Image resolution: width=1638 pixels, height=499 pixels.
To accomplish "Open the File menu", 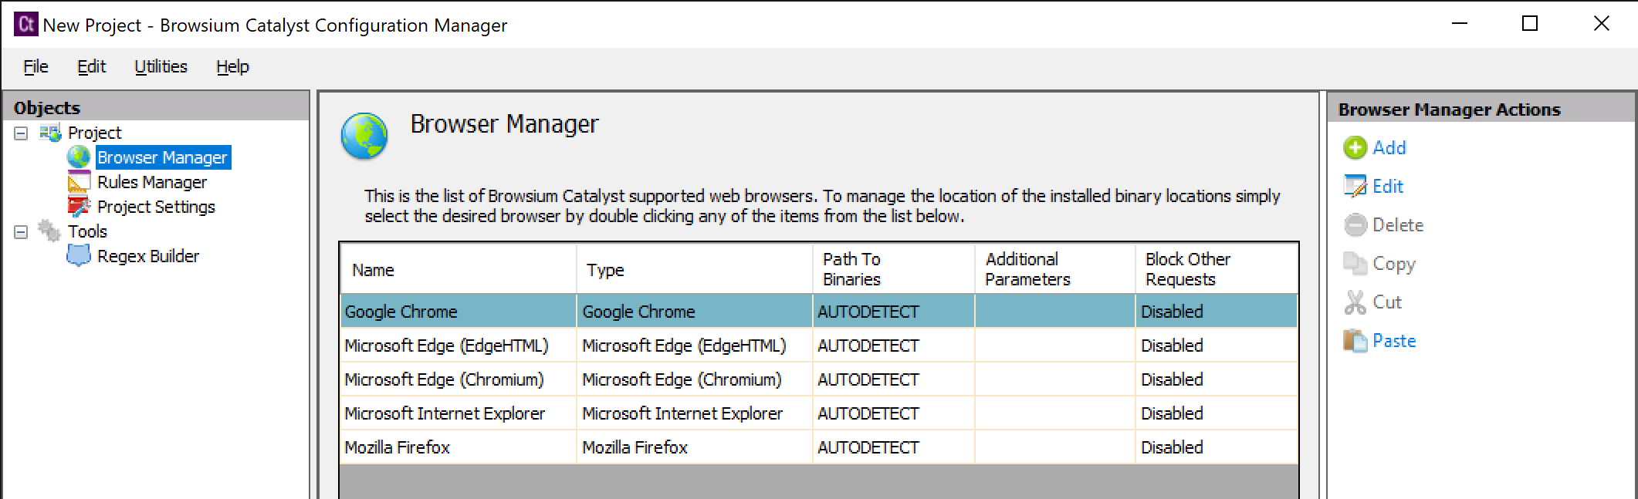I will pos(36,67).
